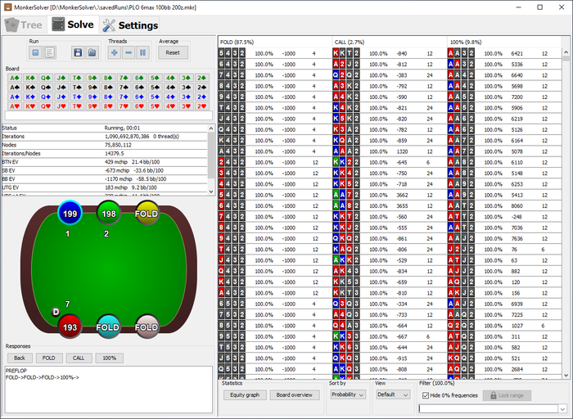This screenshot has height=419, width=573.
Task: Add a thread with the plus icon
Action: coord(114,52)
